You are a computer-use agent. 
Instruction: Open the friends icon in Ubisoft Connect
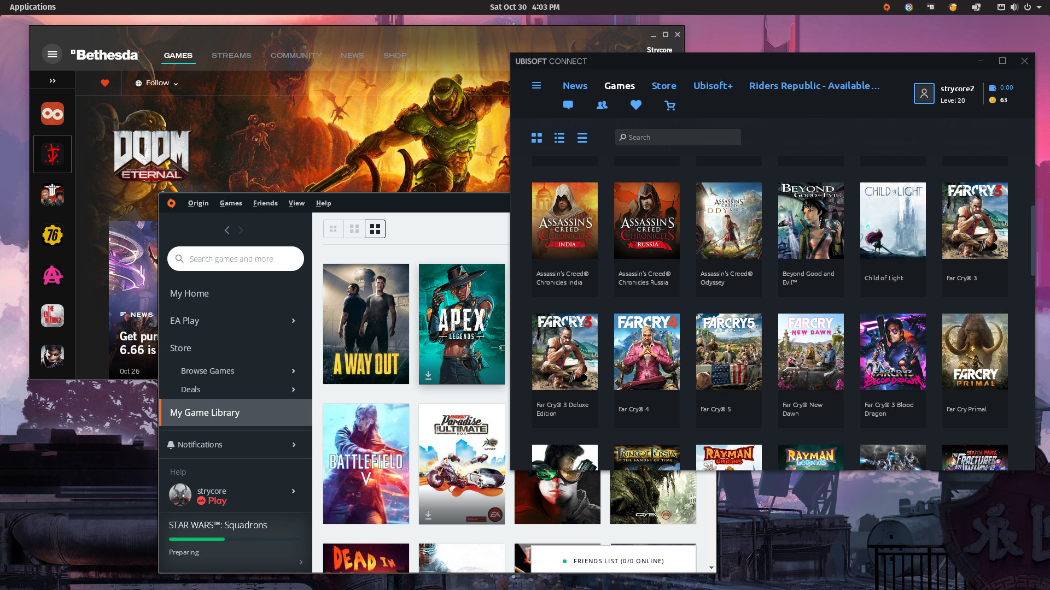coord(602,105)
